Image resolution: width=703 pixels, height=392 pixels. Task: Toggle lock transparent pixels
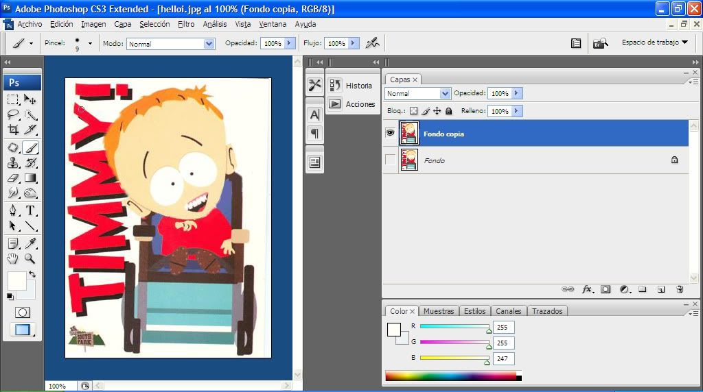pyautogui.click(x=414, y=111)
